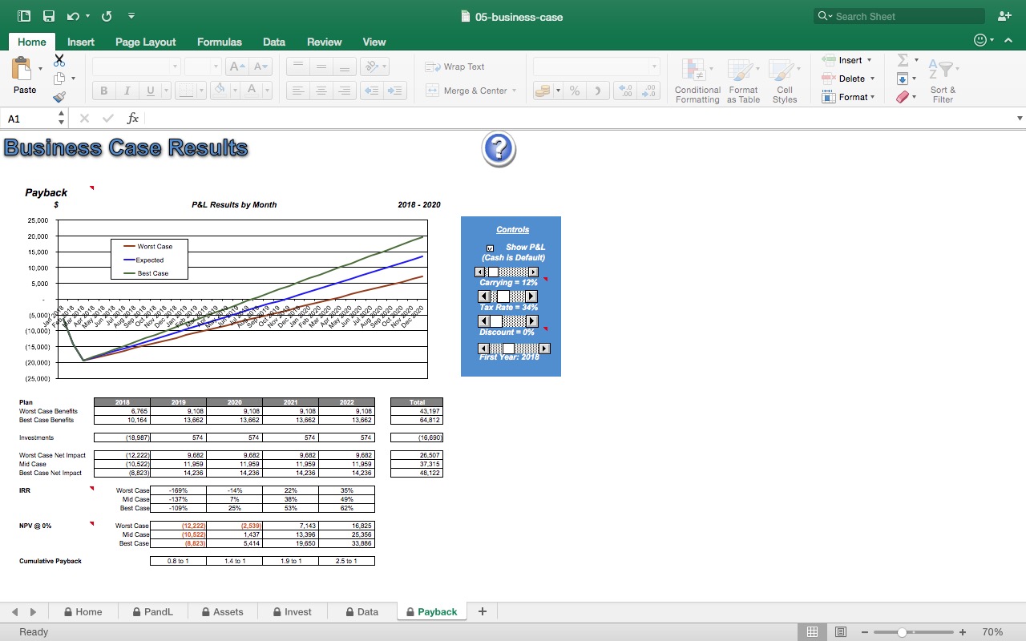Click the Paste button
1026x641 pixels.
(24, 76)
